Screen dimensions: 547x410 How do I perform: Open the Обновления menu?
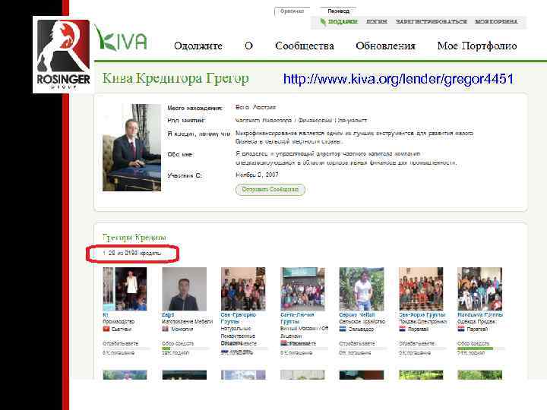point(385,46)
